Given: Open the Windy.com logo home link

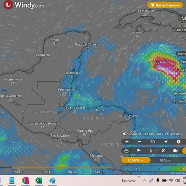Looking at the screenshot, I should point(24,5).
